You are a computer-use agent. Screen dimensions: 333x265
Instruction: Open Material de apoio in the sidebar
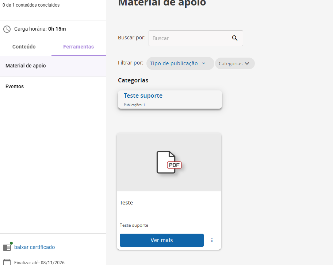pyautogui.click(x=26, y=66)
